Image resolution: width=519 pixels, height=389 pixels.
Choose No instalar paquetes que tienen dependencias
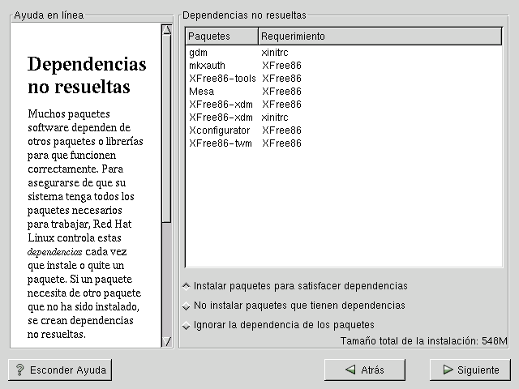coord(187,306)
